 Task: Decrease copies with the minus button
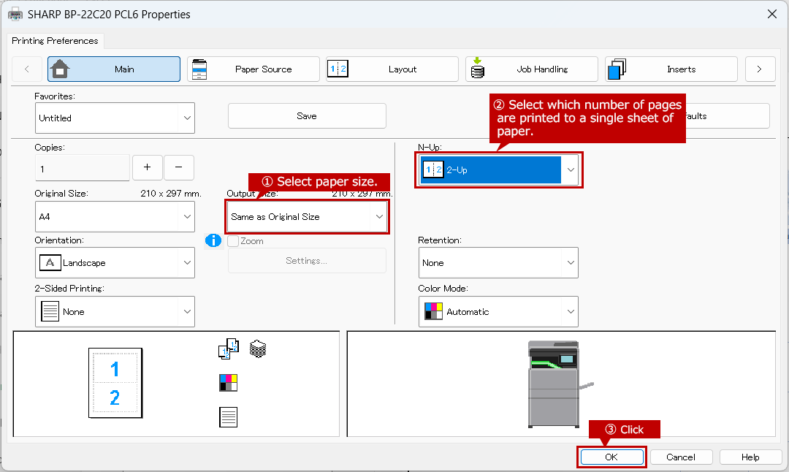(x=179, y=167)
